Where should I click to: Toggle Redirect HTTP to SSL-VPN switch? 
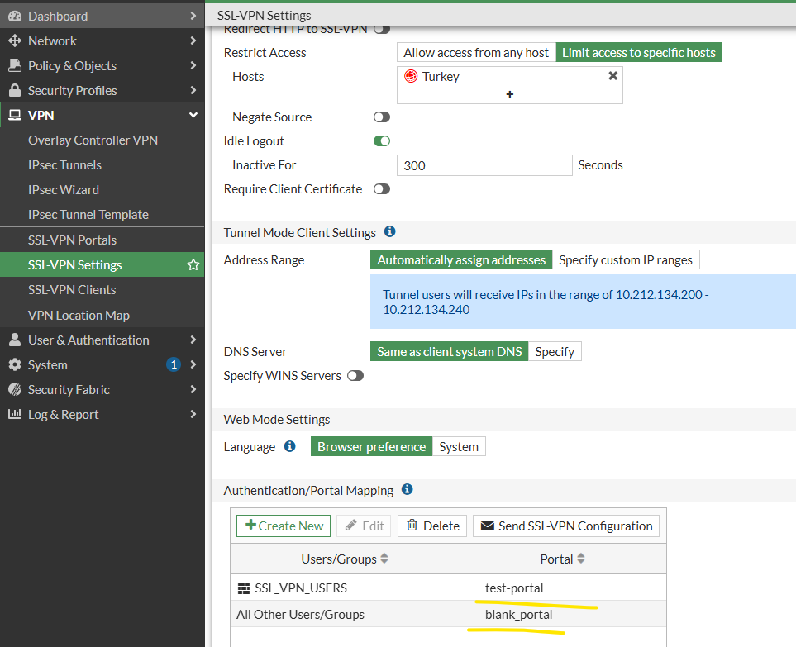(382, 29)
